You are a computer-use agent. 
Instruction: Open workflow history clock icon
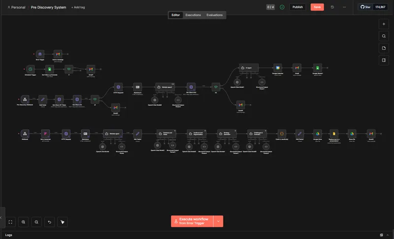pyautogui.click(x=332, y=7)
